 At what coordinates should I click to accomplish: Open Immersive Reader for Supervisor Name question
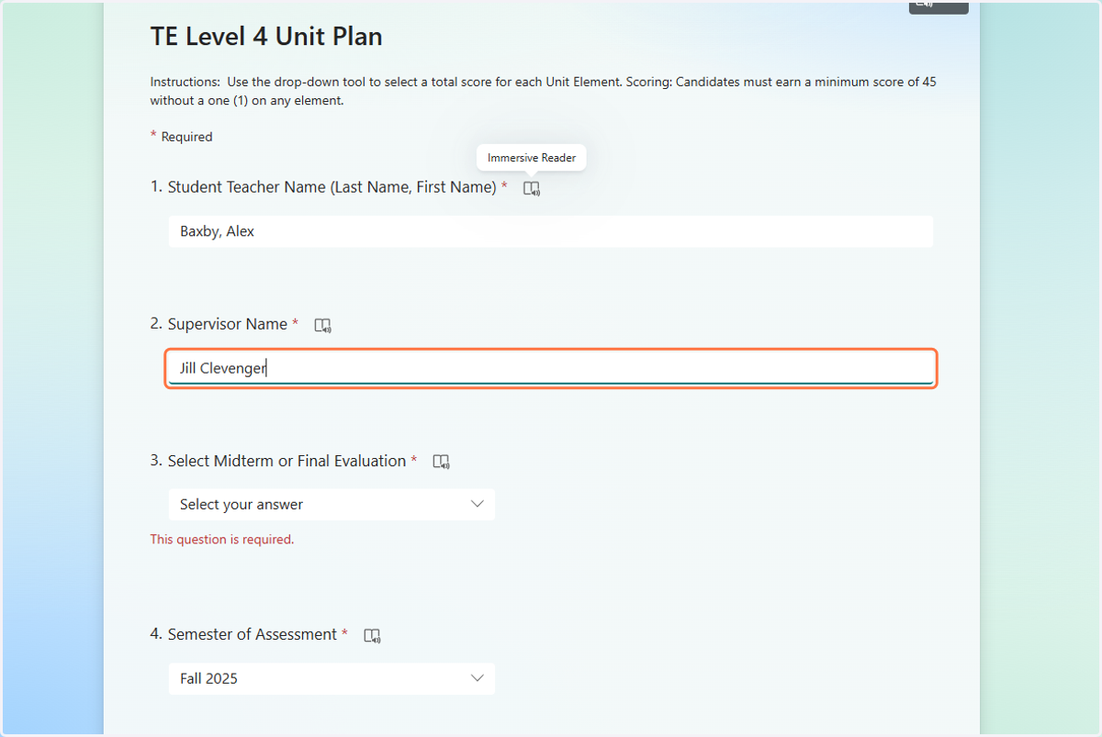pyautogui.click(x=322, y=325)
